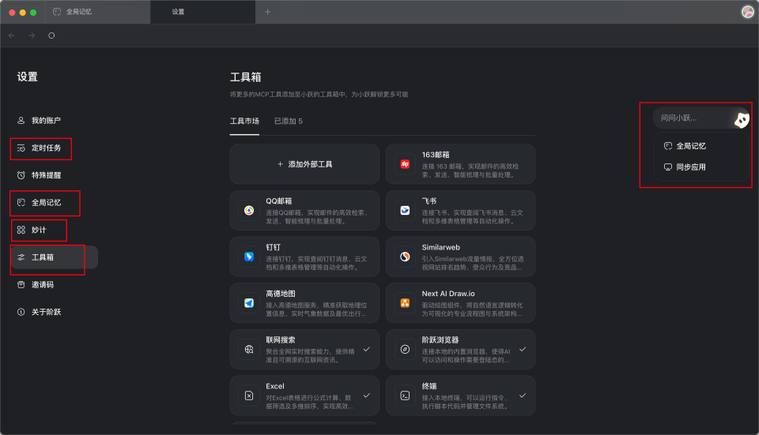Click the 高德地图 tool icon

point(249,303)
